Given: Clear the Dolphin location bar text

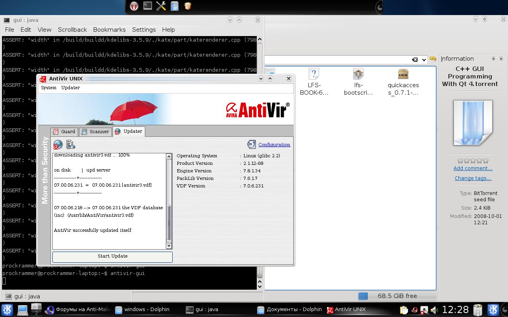Looking at the screenshot, I should coord(415,59).
